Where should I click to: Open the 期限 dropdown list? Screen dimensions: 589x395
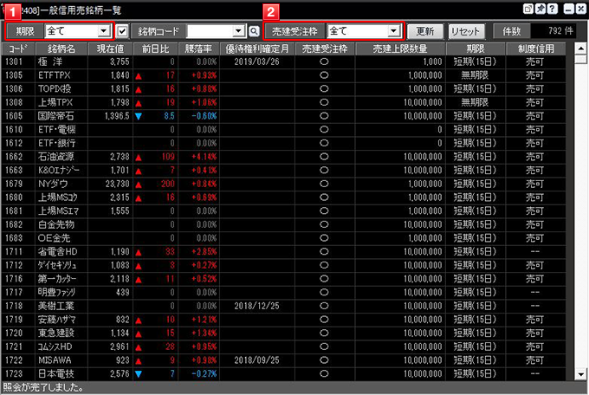click(103, 31)
